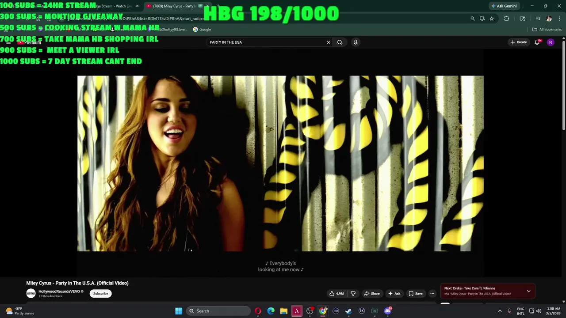Like the video with thumbs up
566x318 pixels.
337,293
